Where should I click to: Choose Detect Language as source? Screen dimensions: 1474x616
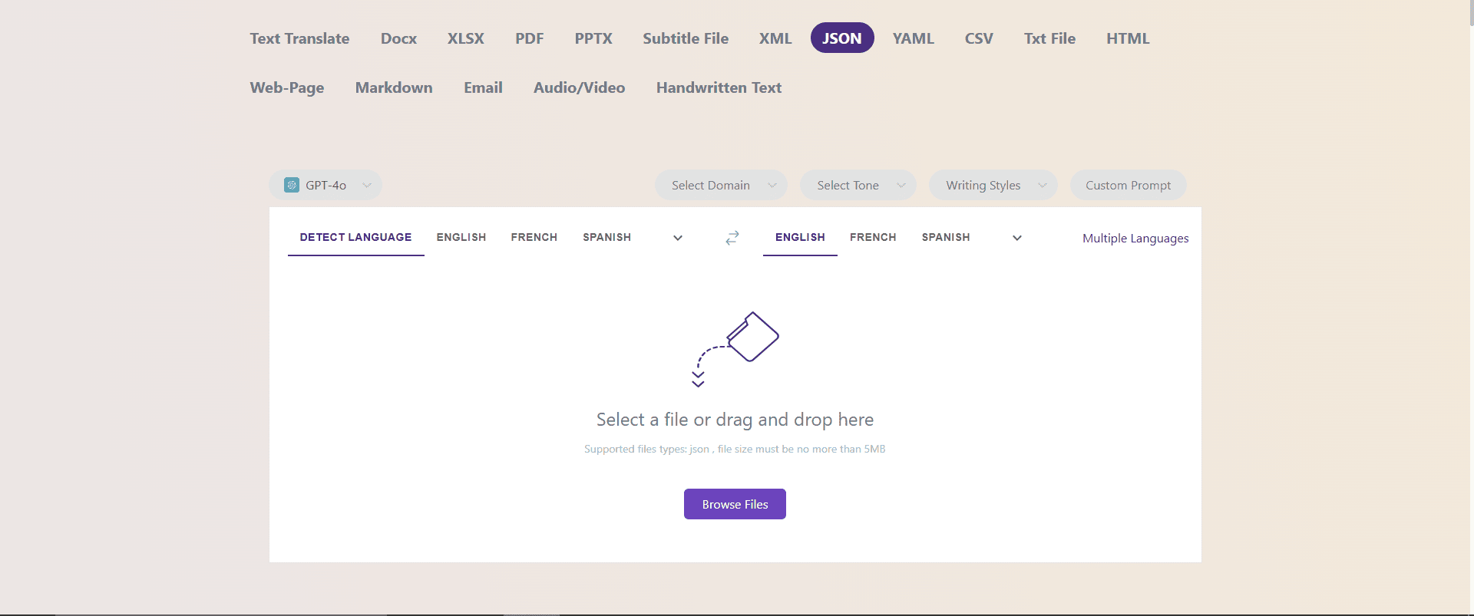click(x=355, y=237)
